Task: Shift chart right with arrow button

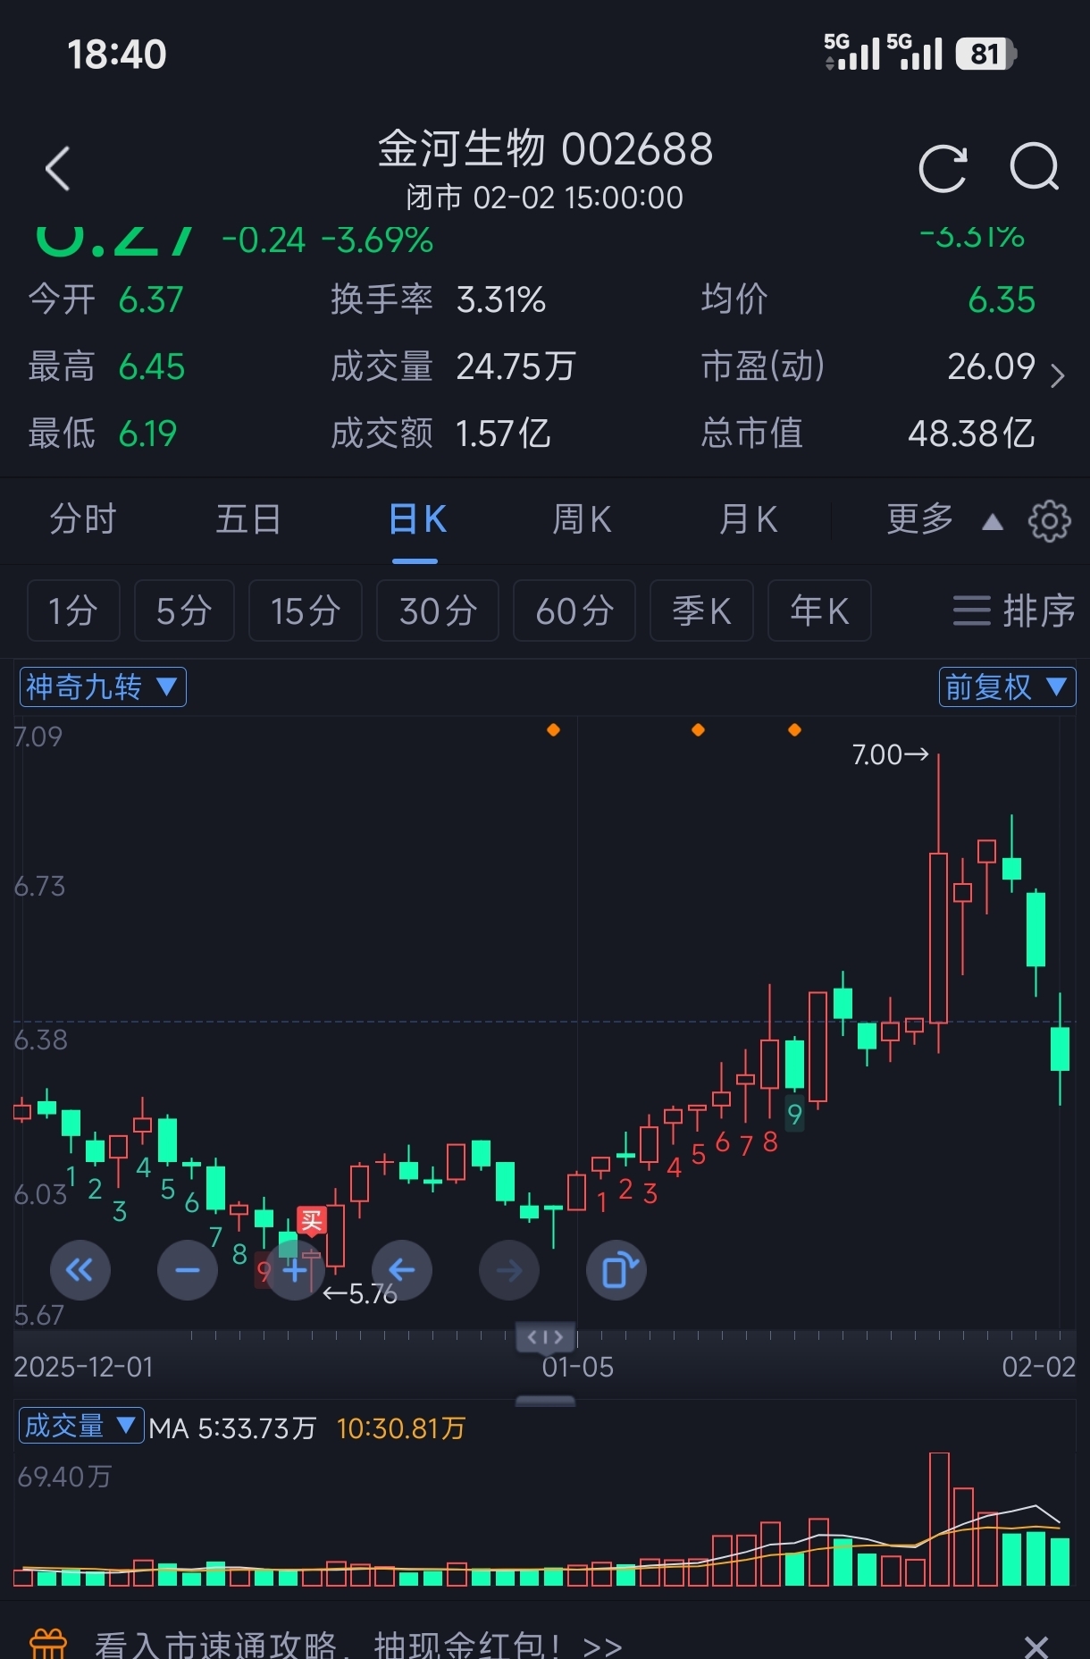Action: pyautogui.click(x=509, y=1270)
